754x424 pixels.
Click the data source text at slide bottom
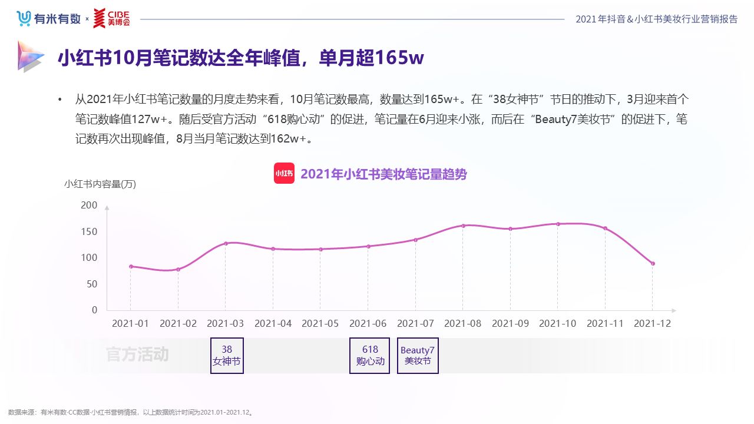[x=128, y=411]
